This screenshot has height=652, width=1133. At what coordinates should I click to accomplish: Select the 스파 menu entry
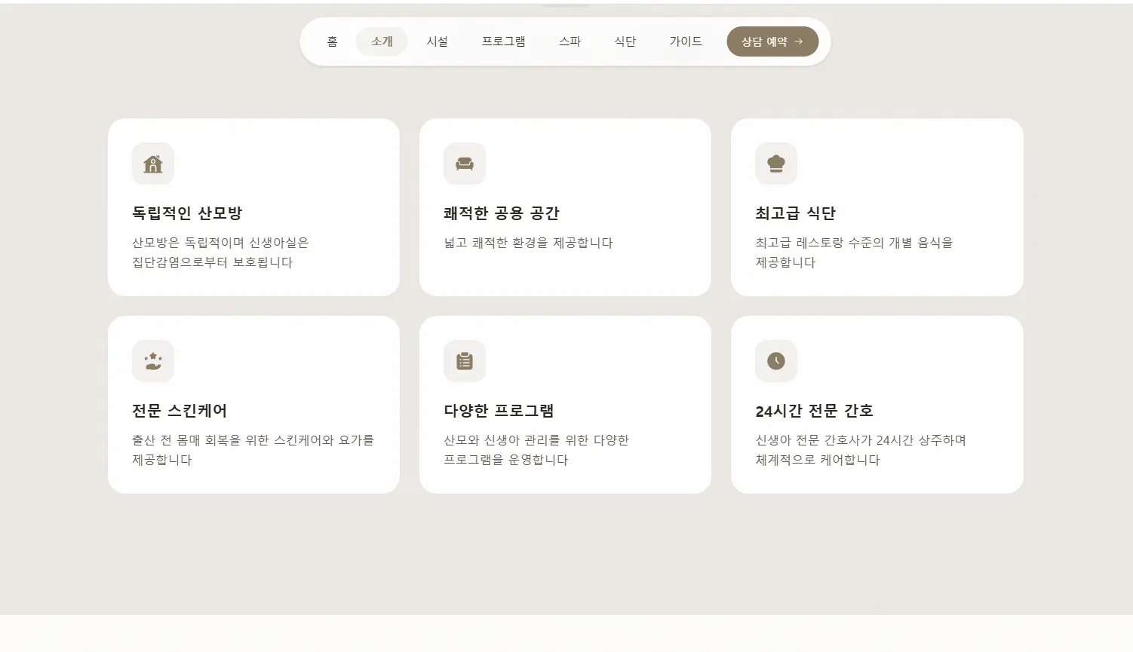click(570, 41)
